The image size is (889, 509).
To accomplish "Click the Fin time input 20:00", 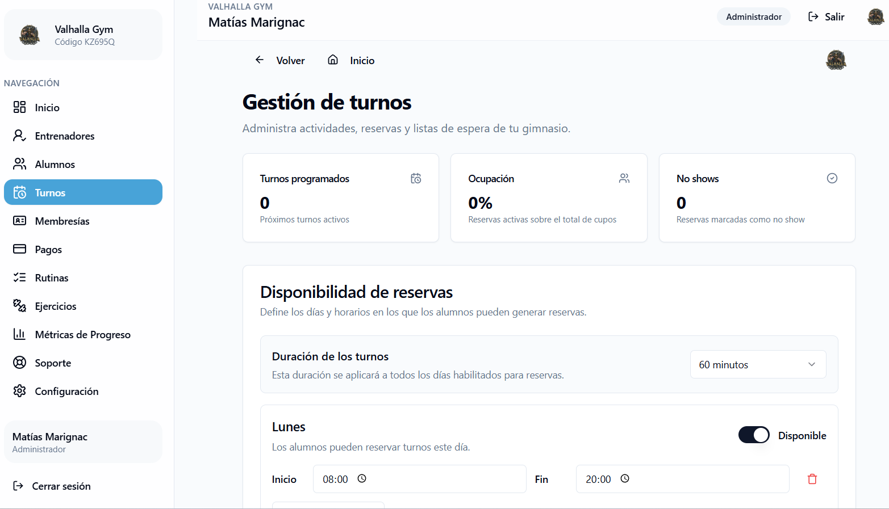I will 598,479.
